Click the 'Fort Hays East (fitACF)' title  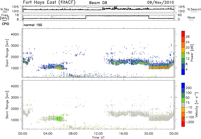[49, 2]
